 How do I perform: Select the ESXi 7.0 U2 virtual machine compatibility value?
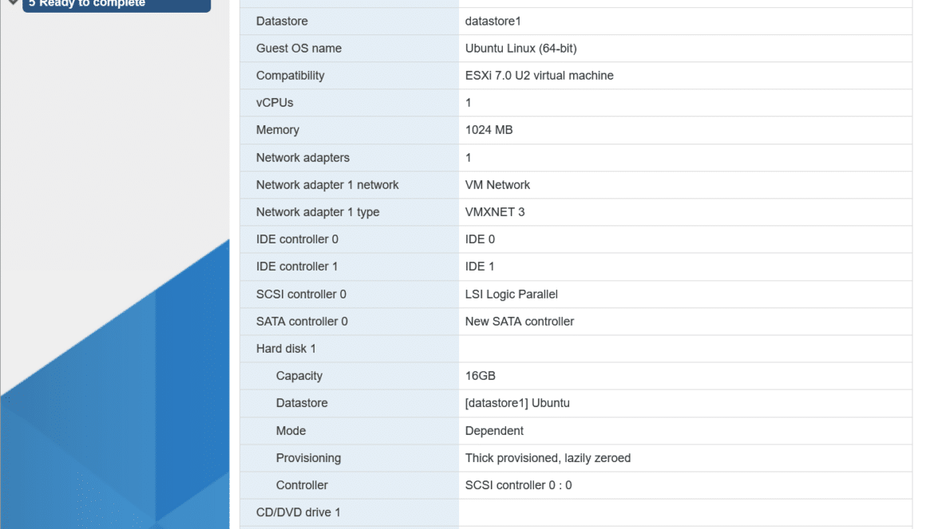pyautogui.click(x=539, y=76)
